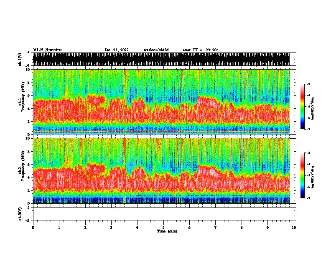This screenshot has height=255, width=331.
Task: Click the "6" frequency tick on the ch.1 axis
Action: click(29, 95)
